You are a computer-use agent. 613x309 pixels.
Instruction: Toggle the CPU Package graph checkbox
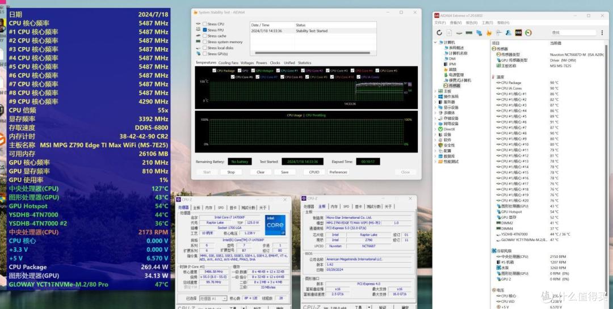214,71
